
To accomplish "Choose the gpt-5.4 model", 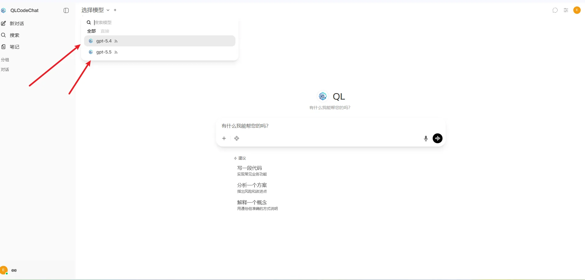I will point(160,41).
